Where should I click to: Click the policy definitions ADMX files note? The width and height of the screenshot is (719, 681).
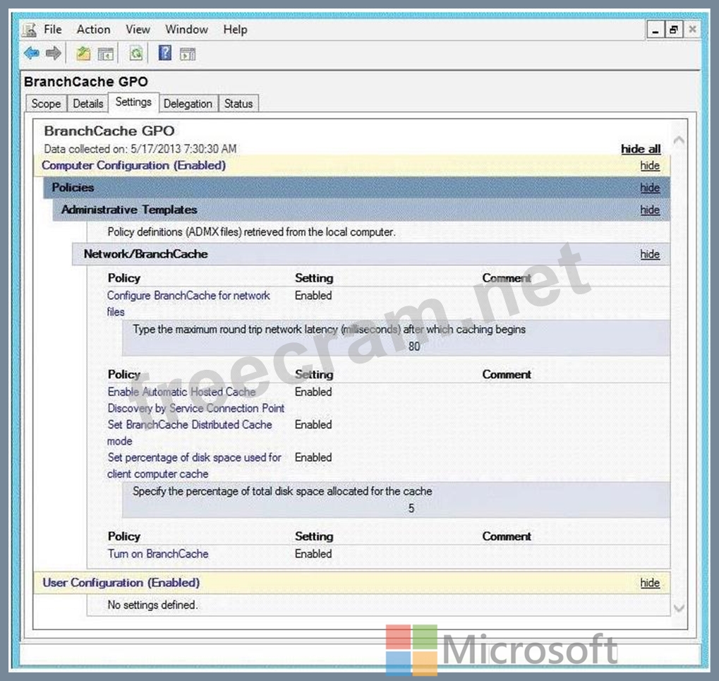tap(251, 232)
